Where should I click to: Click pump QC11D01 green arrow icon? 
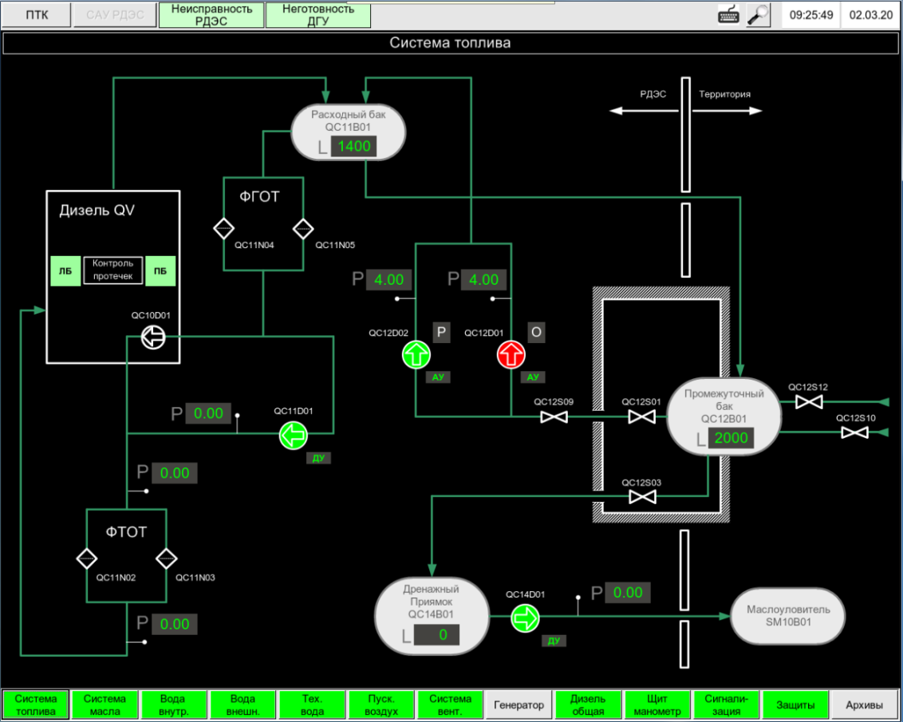(x=293, y=435)
